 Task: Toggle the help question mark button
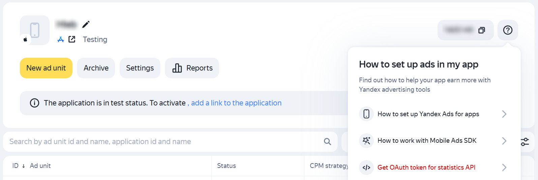(508, 30)
